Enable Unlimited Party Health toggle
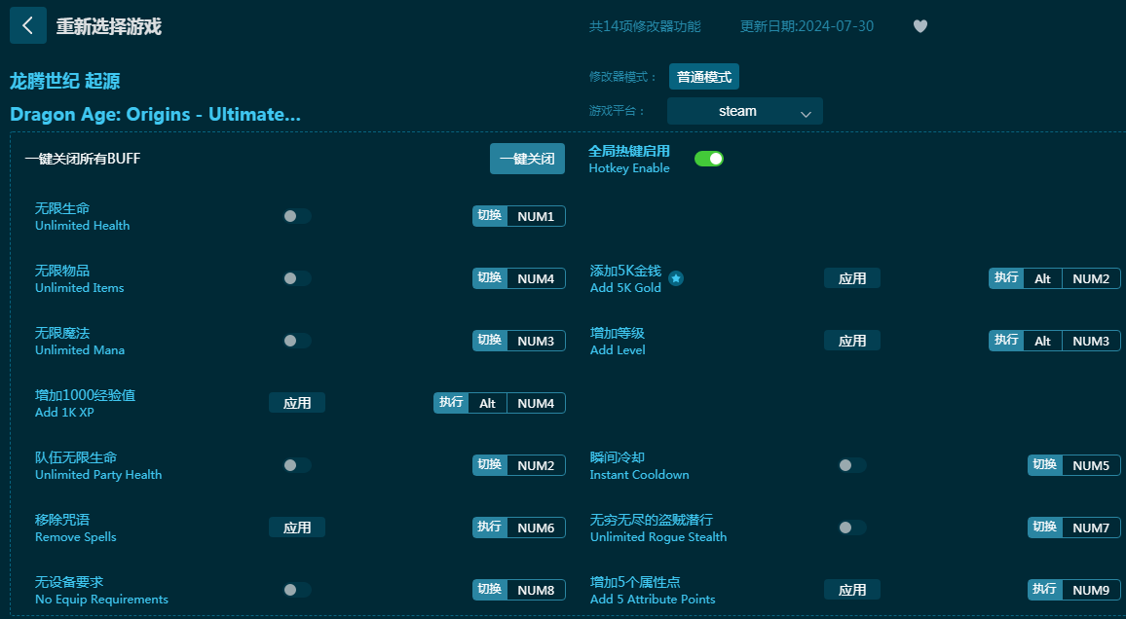The width and height of the screenshot is (1126, 619). tap(296, 465)
